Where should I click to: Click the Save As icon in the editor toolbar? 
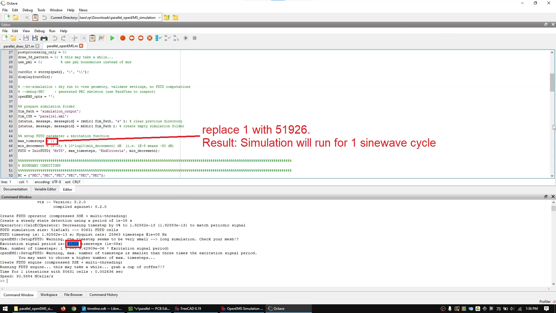point(35,38)
